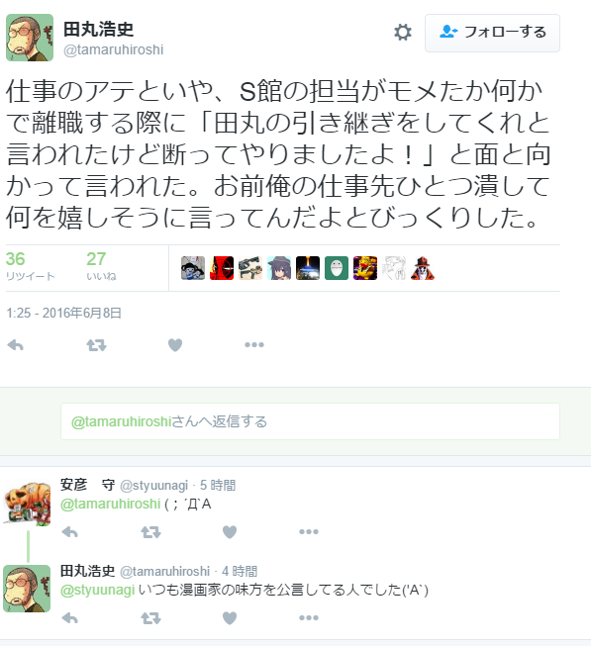Open more options dots under main tweet

254,345
